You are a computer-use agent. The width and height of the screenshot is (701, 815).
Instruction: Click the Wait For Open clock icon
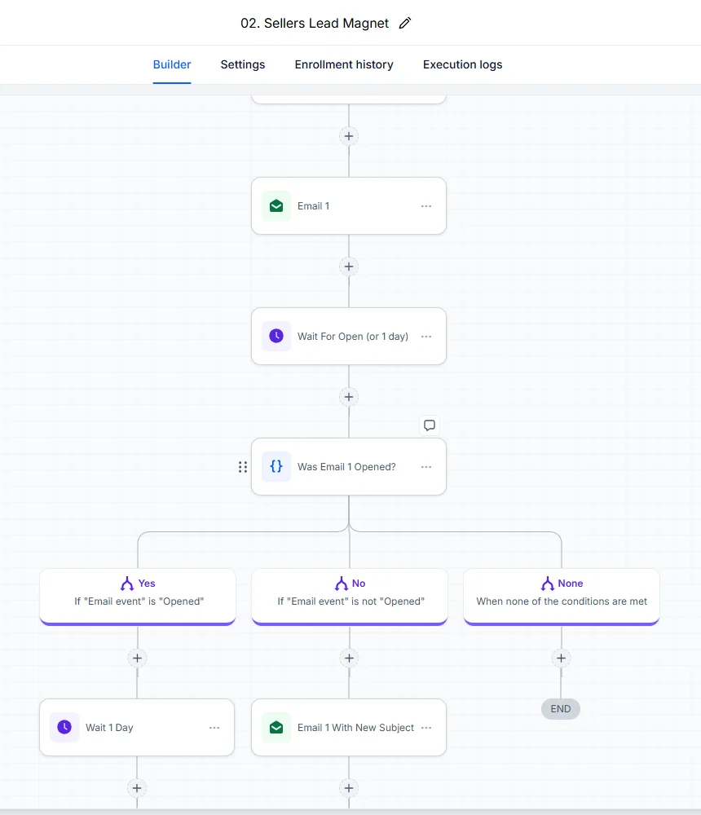[x=276, y=337]
